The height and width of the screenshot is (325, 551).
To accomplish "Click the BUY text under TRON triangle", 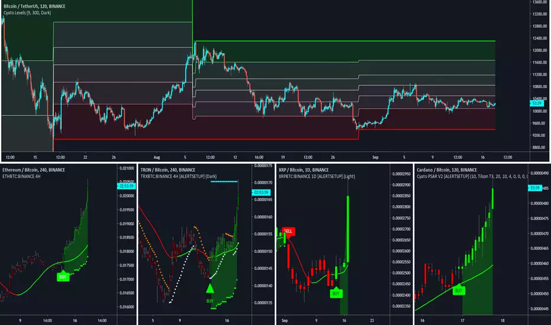I will pyautogui.click(x=210, y=301).
